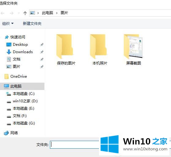Click the document icon beside 文档 quick access
This screenshot has height=157, width=171.
click(9, 59)
